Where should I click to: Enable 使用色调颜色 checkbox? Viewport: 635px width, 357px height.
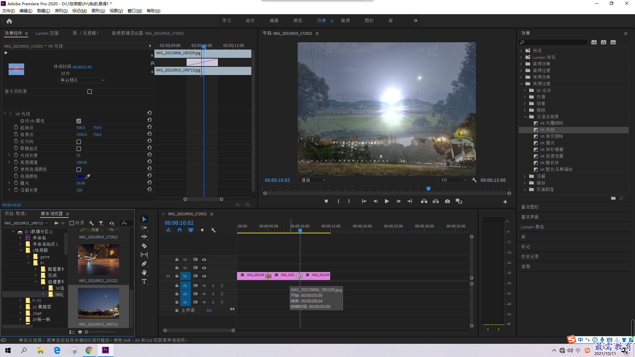79,170
